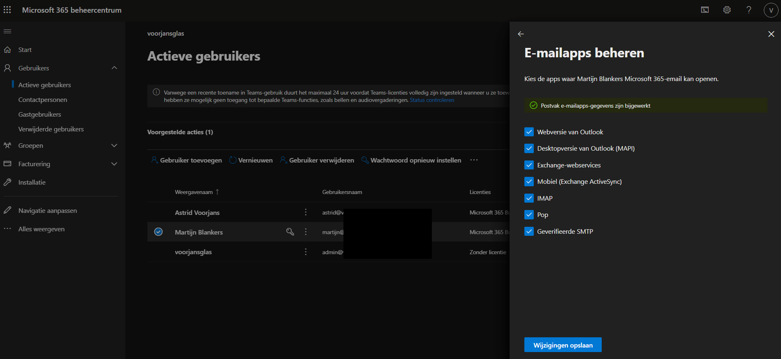Select Installatie in the navigation

[32, 182]
